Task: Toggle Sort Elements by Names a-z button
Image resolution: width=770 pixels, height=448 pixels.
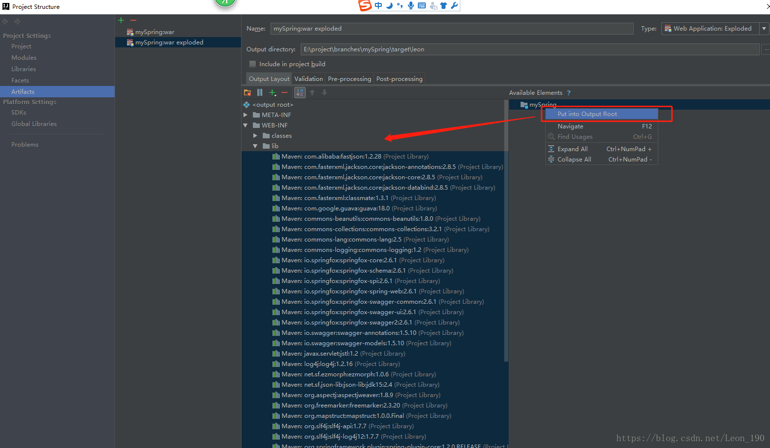Action: 300,92
